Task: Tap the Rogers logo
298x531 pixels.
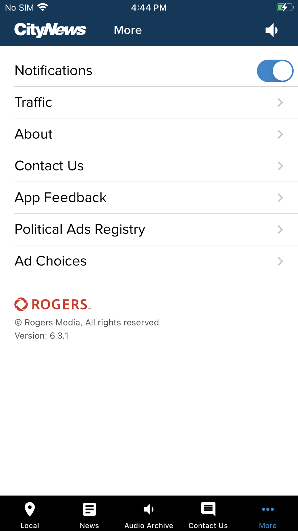Action: click(52, 304)
